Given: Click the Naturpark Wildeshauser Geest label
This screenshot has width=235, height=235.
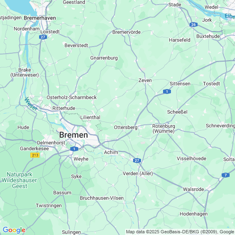Looking at the screenshot, I should coord(19,180).
